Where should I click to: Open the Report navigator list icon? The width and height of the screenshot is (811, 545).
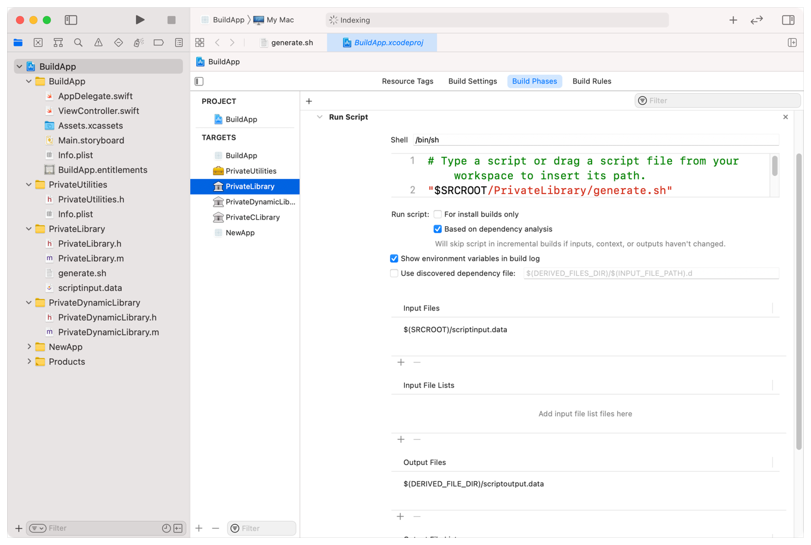(178, 42)
